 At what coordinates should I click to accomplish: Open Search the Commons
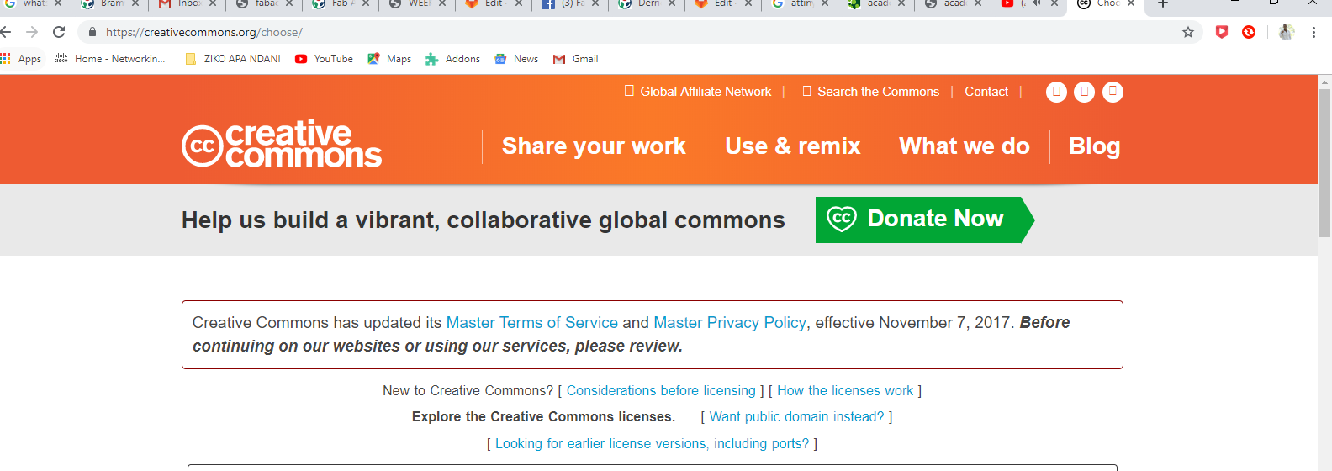pos(871,92)
